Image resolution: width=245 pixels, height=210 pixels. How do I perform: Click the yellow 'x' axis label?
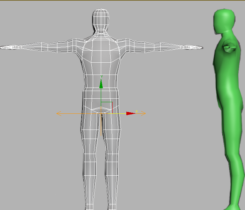(x=137, y=111)
